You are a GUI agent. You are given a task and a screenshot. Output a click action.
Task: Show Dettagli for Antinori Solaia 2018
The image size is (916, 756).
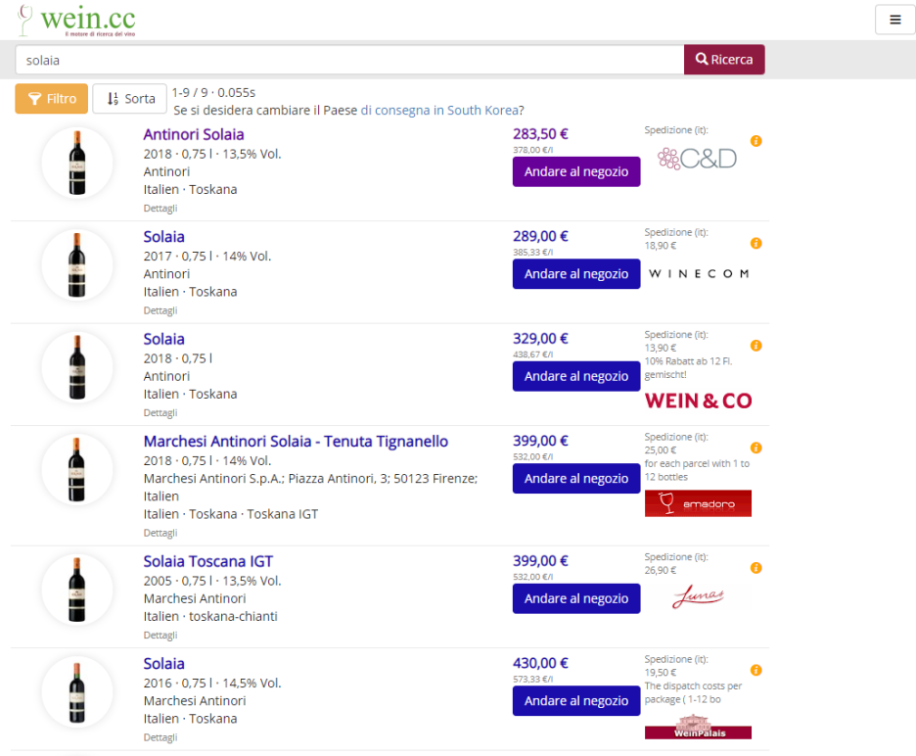point(160,209)
